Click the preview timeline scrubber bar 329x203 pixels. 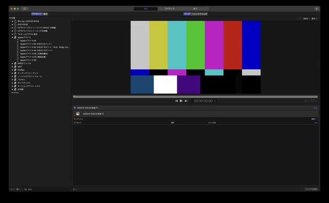tap(195, 97)
